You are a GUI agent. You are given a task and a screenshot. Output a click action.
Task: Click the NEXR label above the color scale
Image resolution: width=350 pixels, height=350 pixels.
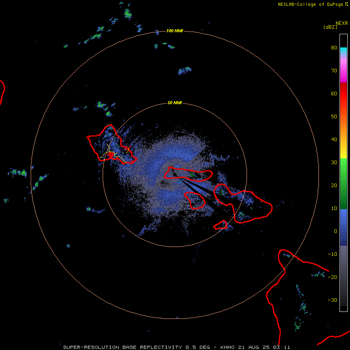tap(342, 23)
